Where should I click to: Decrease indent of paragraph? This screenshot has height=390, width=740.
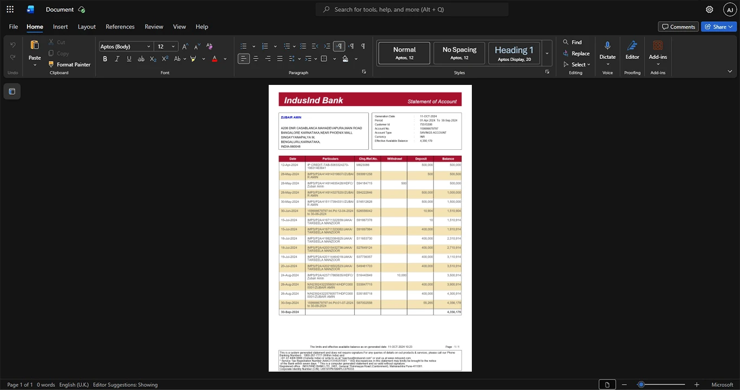tap(315, 47)
